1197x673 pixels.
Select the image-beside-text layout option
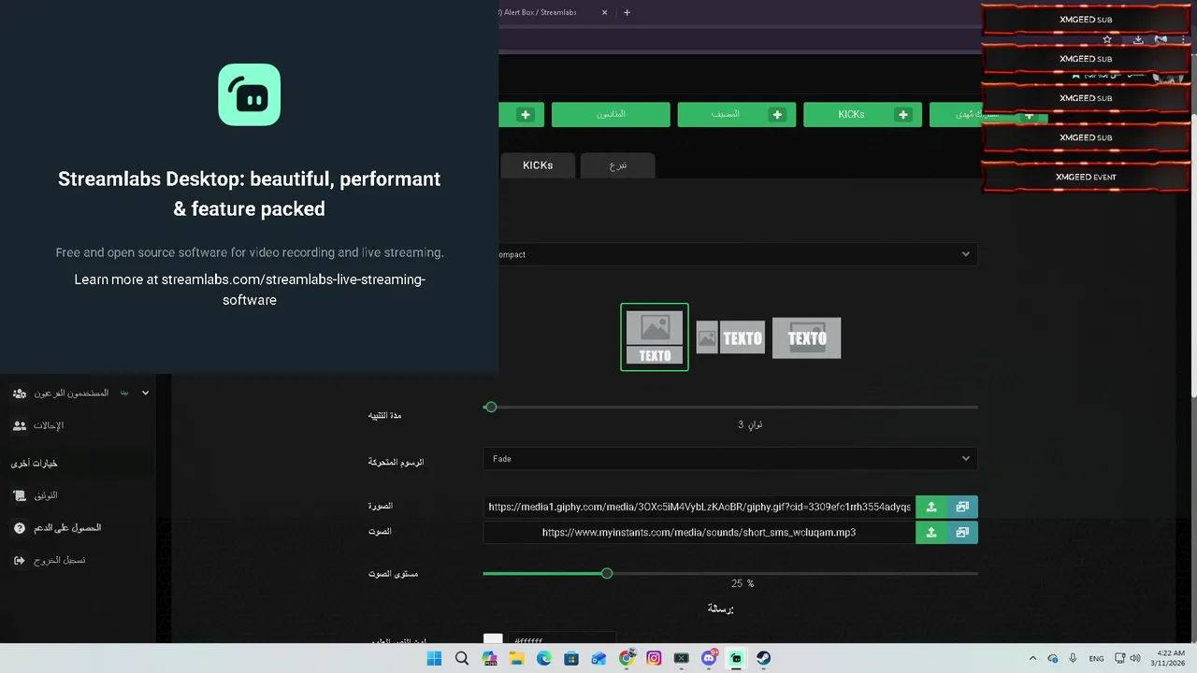[x=730, y=338]
